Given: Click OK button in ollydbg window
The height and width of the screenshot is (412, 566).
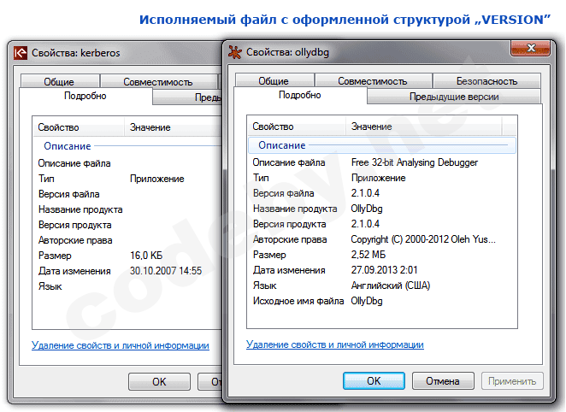Looking at the screenshot, I should (x=374, y=381).
